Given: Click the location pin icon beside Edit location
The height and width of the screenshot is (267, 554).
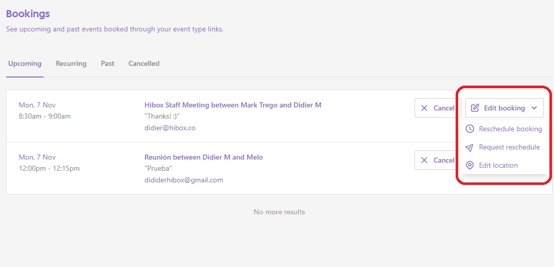Looking at the screenshot, I should (470, 166).
